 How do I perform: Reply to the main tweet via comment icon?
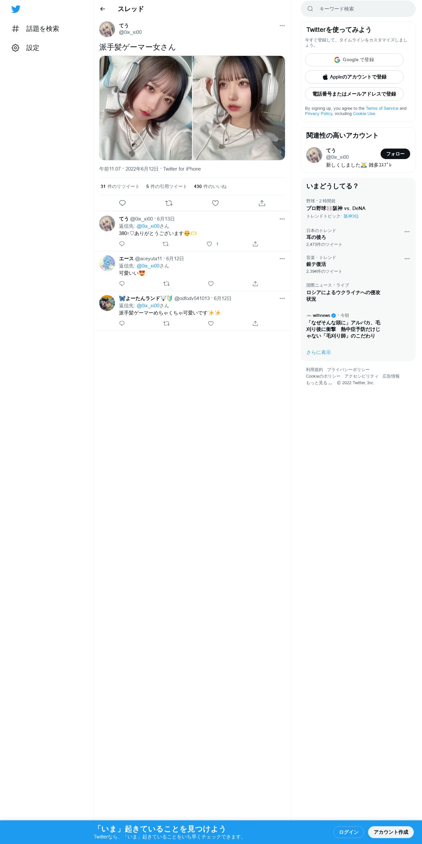point(122,203)
